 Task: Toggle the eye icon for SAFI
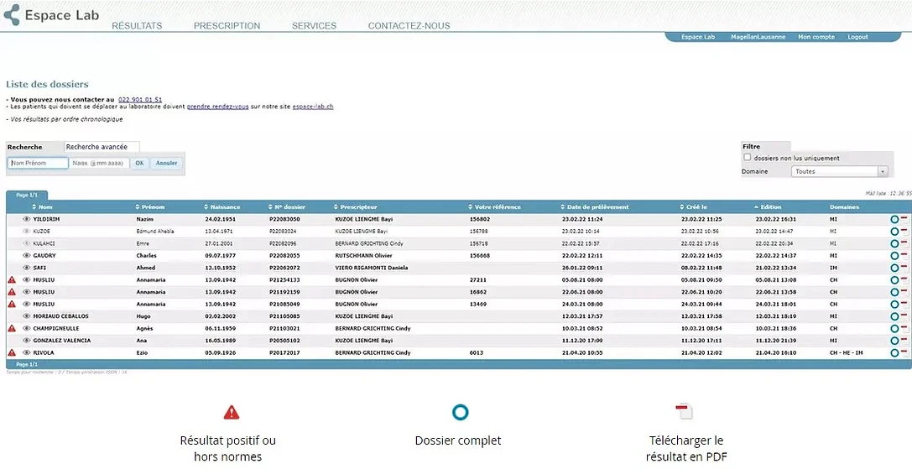pos(26,268)
